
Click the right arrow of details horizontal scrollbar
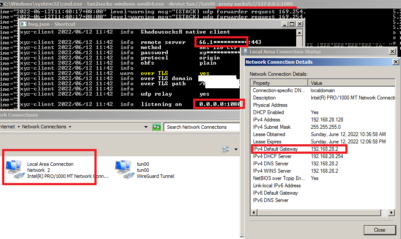[392, 212]
